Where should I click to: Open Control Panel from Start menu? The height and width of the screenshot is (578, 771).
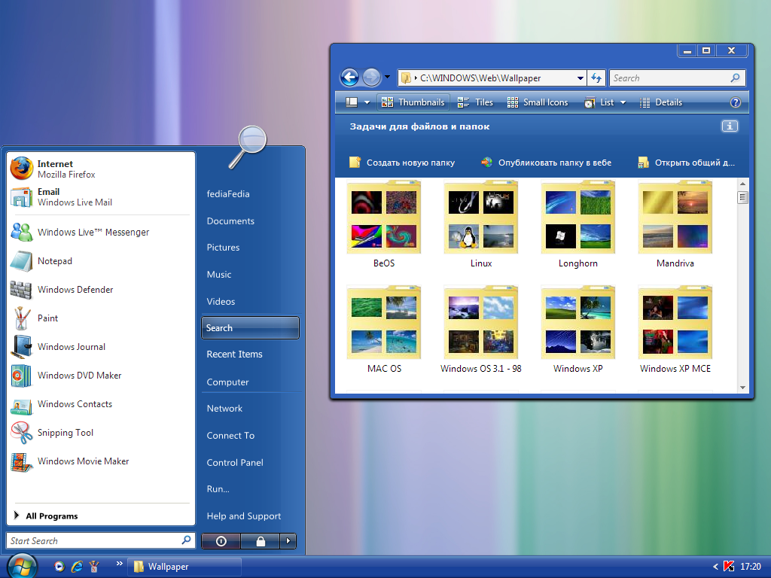pos(235,463)
